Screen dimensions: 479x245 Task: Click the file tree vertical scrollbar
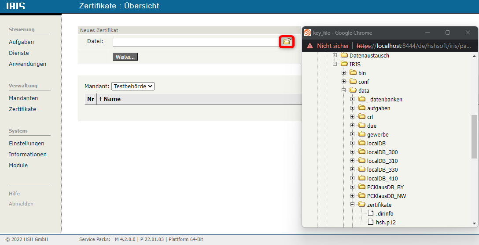tap(474, 136)
